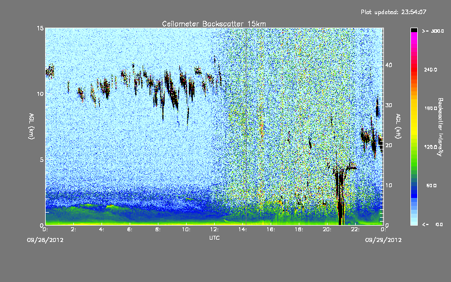Click the 10 kft right axis tick label
Viewport: 451px width, 282px height.
[x=388, y=186]
